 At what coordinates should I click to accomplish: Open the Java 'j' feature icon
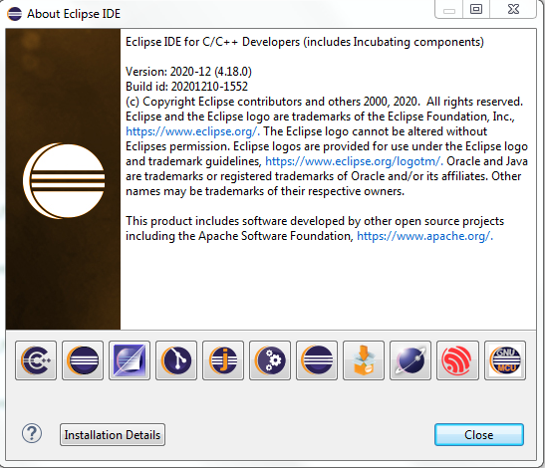pyautogui.click(x=223, y=360)
